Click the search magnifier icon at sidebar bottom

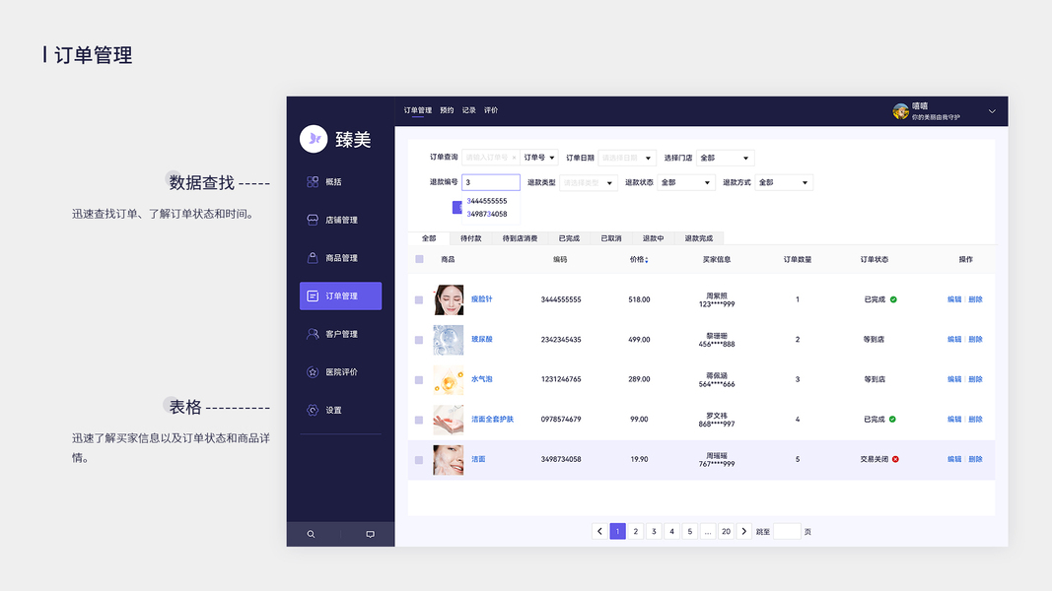click(311, 534)
